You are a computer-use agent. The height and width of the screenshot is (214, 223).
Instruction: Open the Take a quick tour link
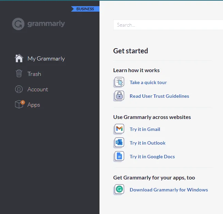pyautogui.click(x=148, y=82)
